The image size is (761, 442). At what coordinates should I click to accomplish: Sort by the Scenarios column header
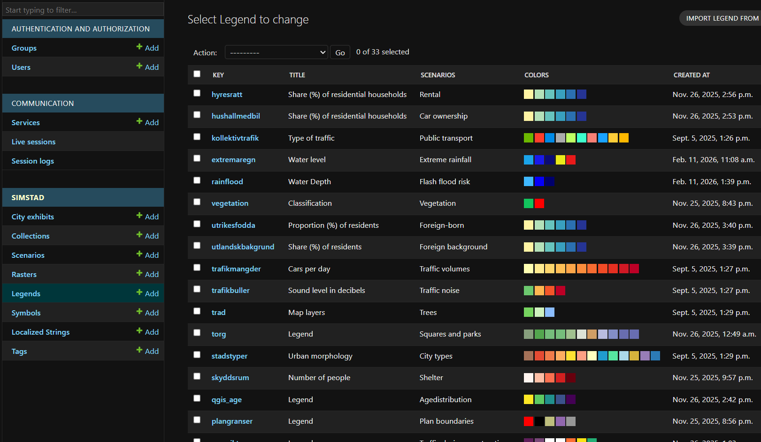click(438, 75)
